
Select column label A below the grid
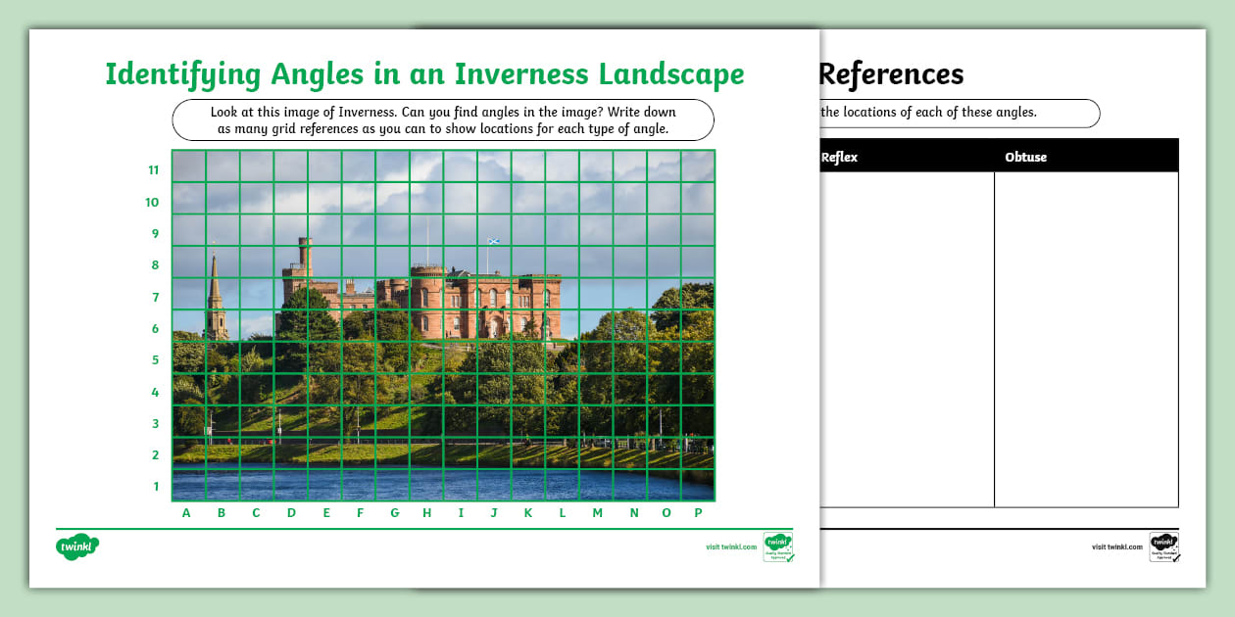pos(186,512)
